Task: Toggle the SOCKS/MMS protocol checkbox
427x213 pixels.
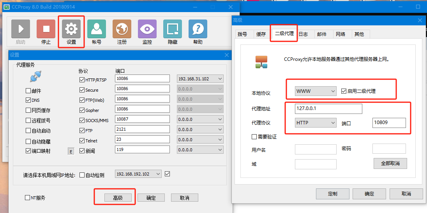Action: tap(82, 120)
